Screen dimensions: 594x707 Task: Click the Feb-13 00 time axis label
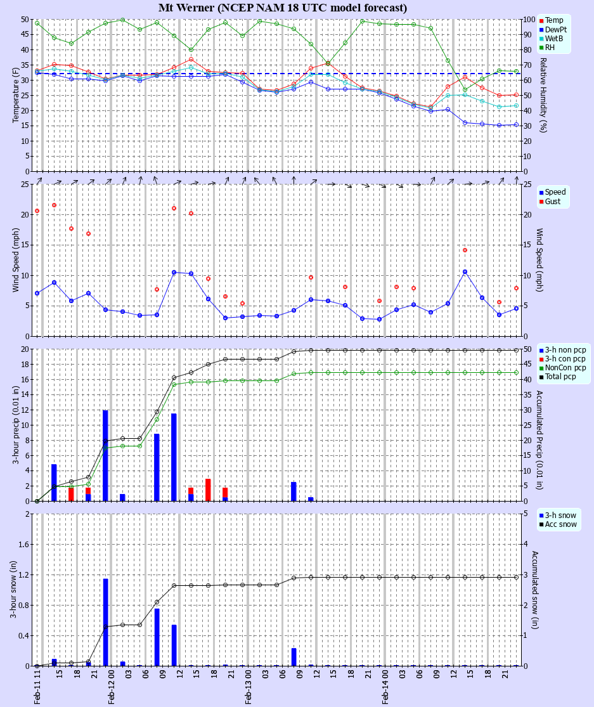coord(249,687)
